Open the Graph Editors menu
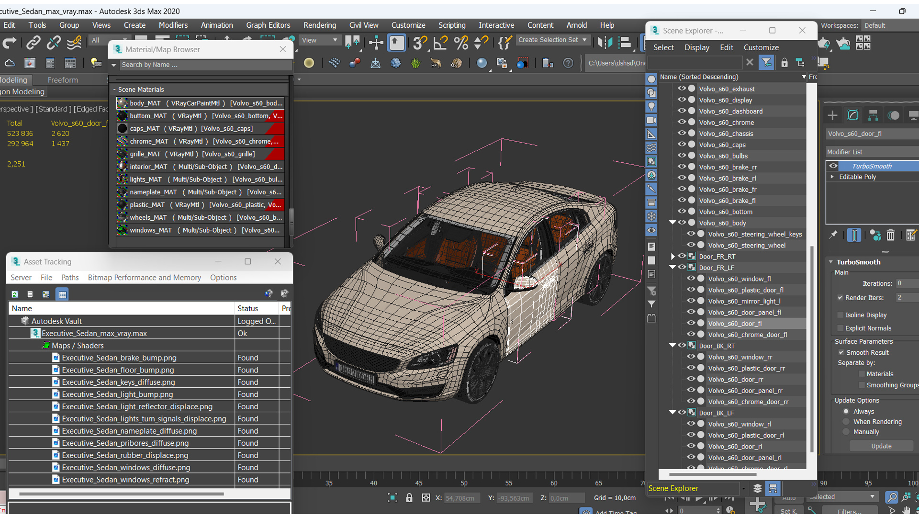The width and height of the screenshot is (919, 517). click(x=268, y=25)
